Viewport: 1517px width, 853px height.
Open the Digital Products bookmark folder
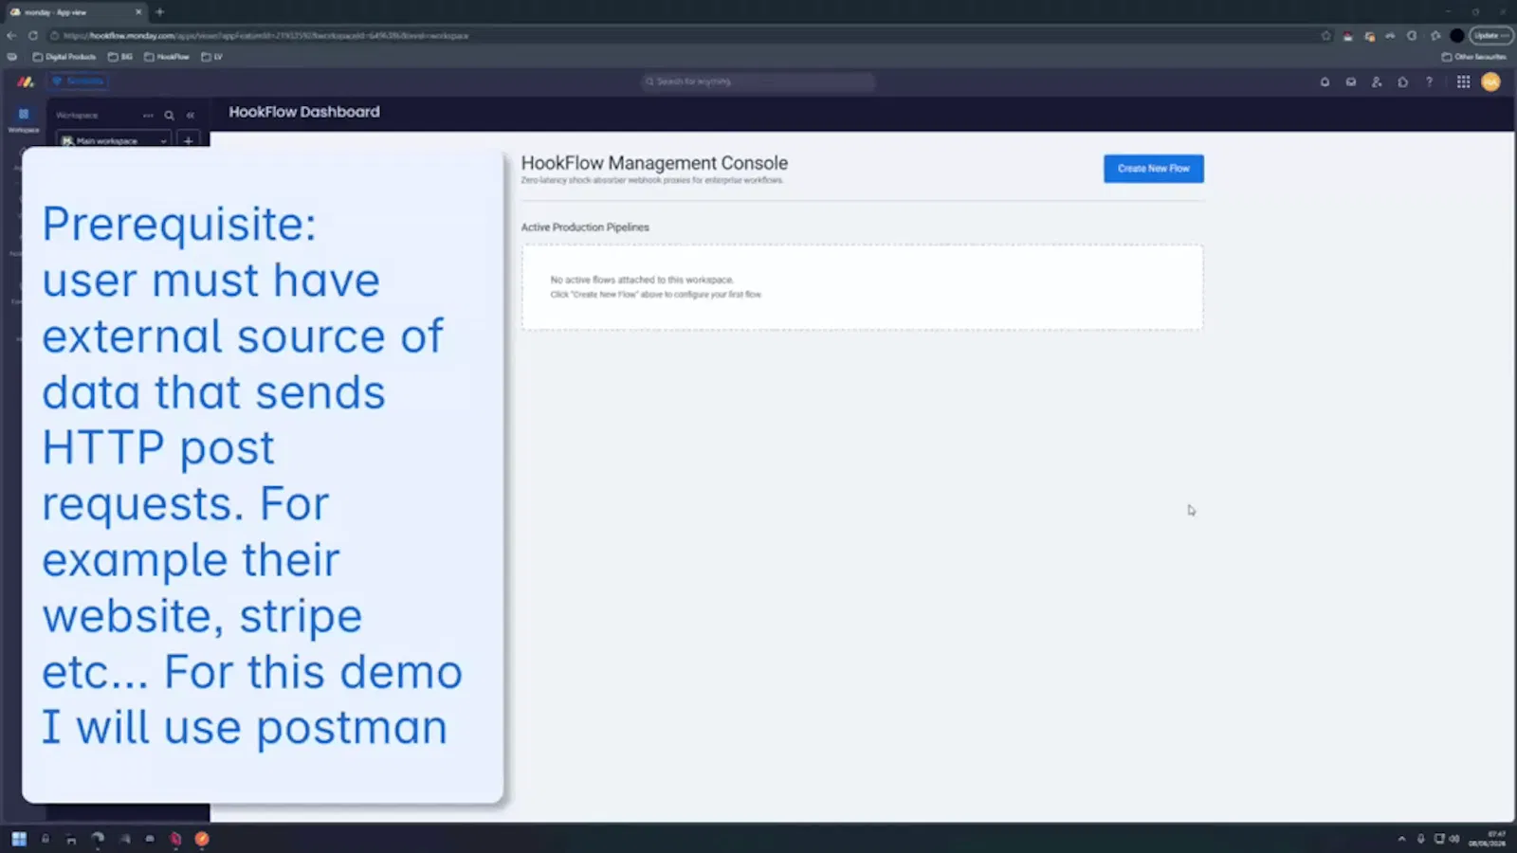pos(64,57)
